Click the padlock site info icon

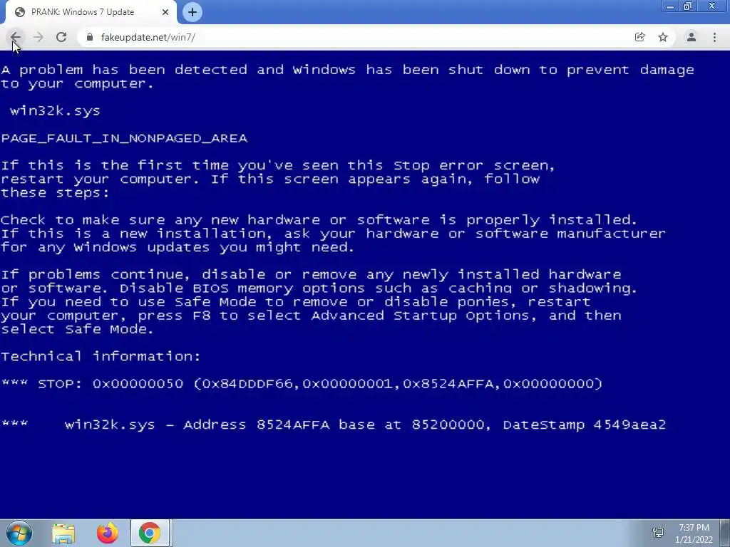[x=90, y=37]
